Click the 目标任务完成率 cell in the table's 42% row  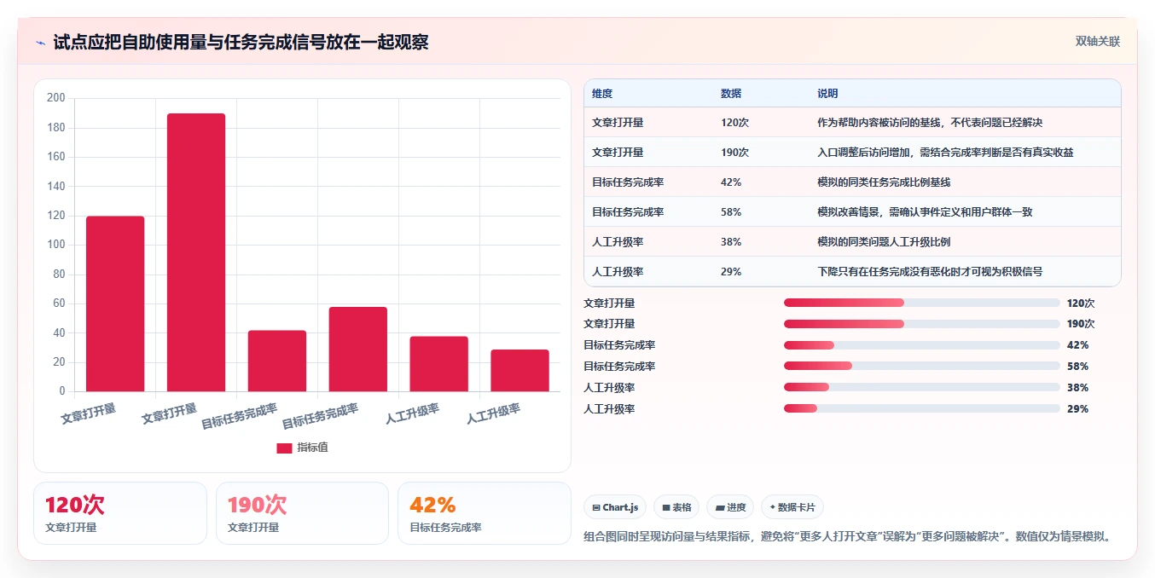click(628, 182)
